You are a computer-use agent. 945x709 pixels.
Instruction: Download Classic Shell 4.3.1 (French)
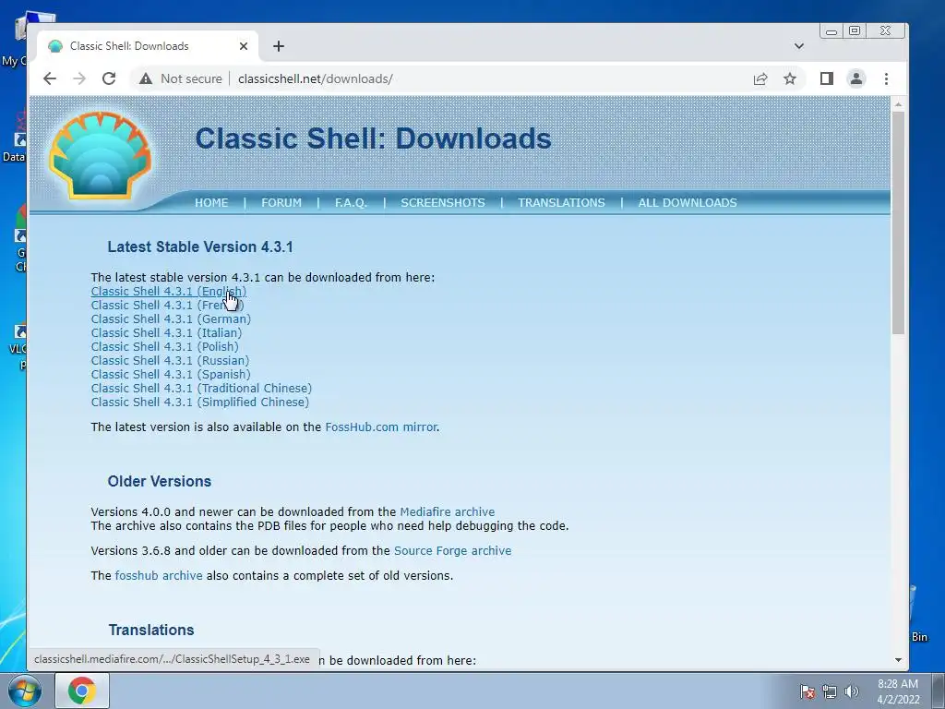tap(168, 305)
